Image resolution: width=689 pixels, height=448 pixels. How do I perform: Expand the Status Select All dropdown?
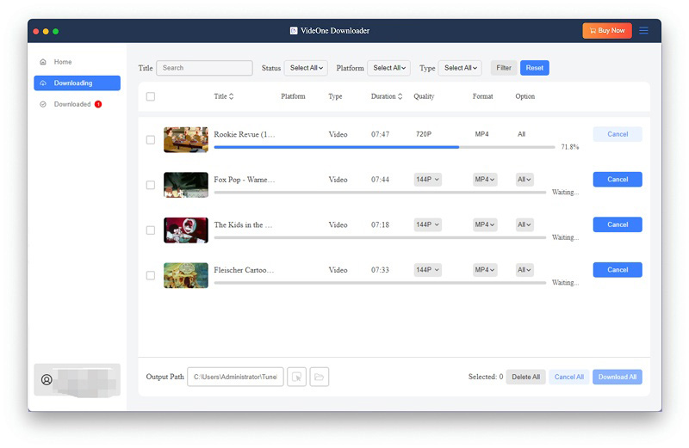306,68
